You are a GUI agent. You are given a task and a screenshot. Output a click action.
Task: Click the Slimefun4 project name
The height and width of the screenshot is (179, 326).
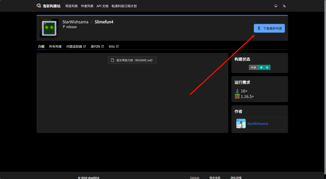(104, 22)
